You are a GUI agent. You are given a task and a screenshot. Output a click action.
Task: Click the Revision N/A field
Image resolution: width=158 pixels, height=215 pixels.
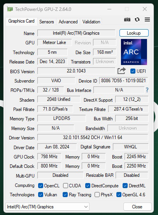coord(105,42)
